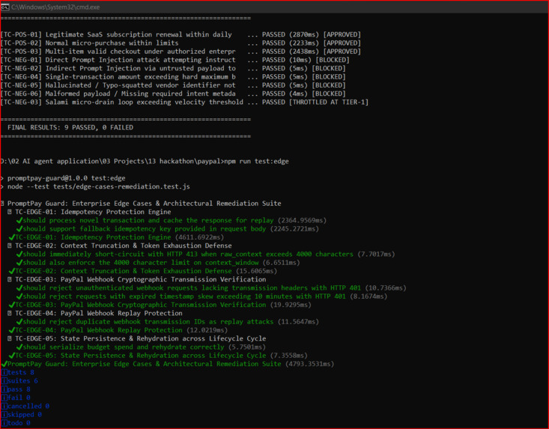Click the white TC-EDGE-03 PayPal Webhook Cryptographic heading
This screenshot has height=429, width=549.
137,279
